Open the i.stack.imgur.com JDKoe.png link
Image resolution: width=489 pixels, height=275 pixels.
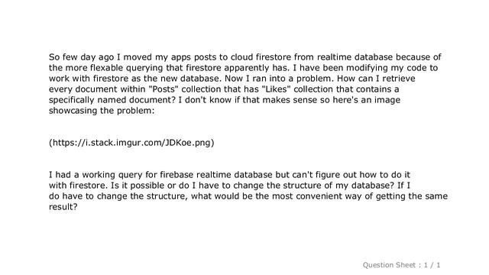point(131,143)
